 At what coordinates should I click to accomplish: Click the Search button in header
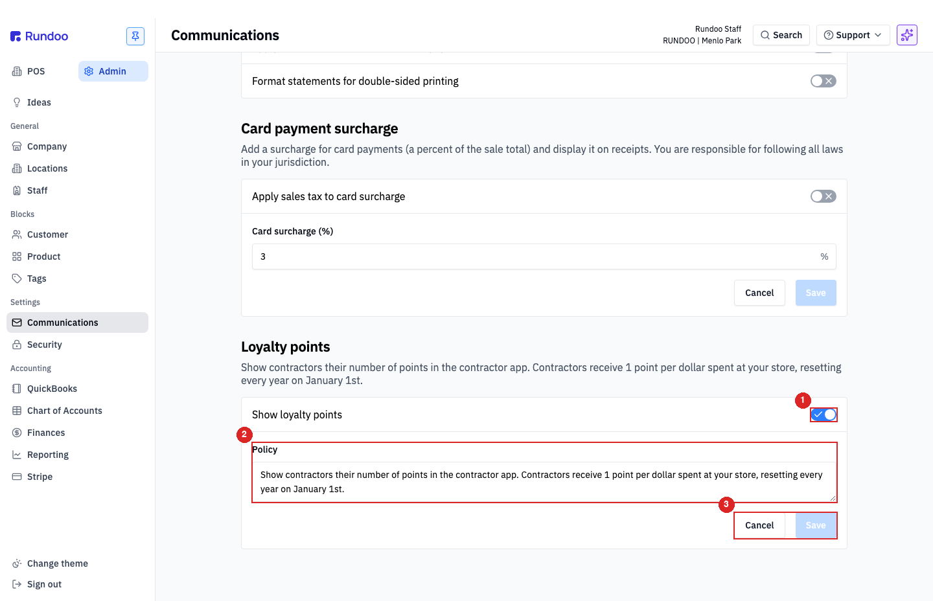click(x=781, y=35)
